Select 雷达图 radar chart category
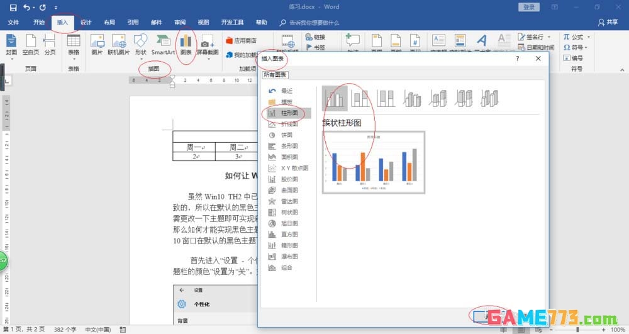Screen dimensions: 629x334 289,201
